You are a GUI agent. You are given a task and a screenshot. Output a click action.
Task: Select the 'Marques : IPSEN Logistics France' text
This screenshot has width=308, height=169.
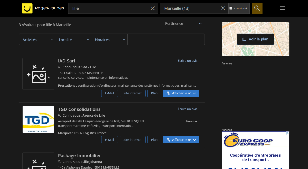[82, 133]
